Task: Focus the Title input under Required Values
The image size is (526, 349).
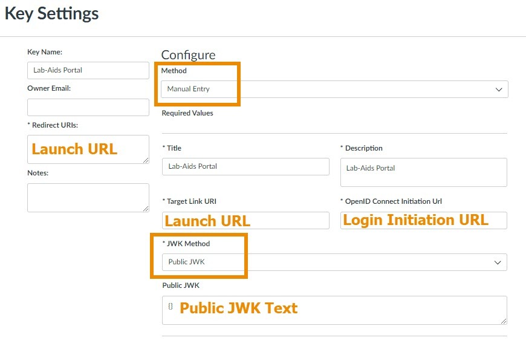Action: (245, 167)
